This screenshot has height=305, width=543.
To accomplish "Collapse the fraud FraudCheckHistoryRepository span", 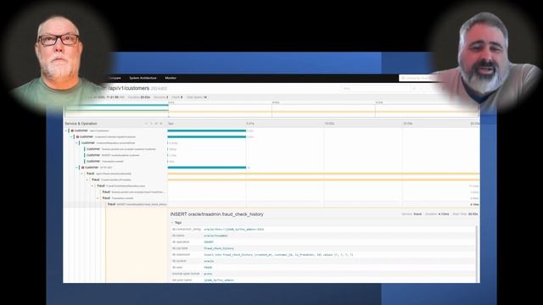I will click(x=92, y=186).
